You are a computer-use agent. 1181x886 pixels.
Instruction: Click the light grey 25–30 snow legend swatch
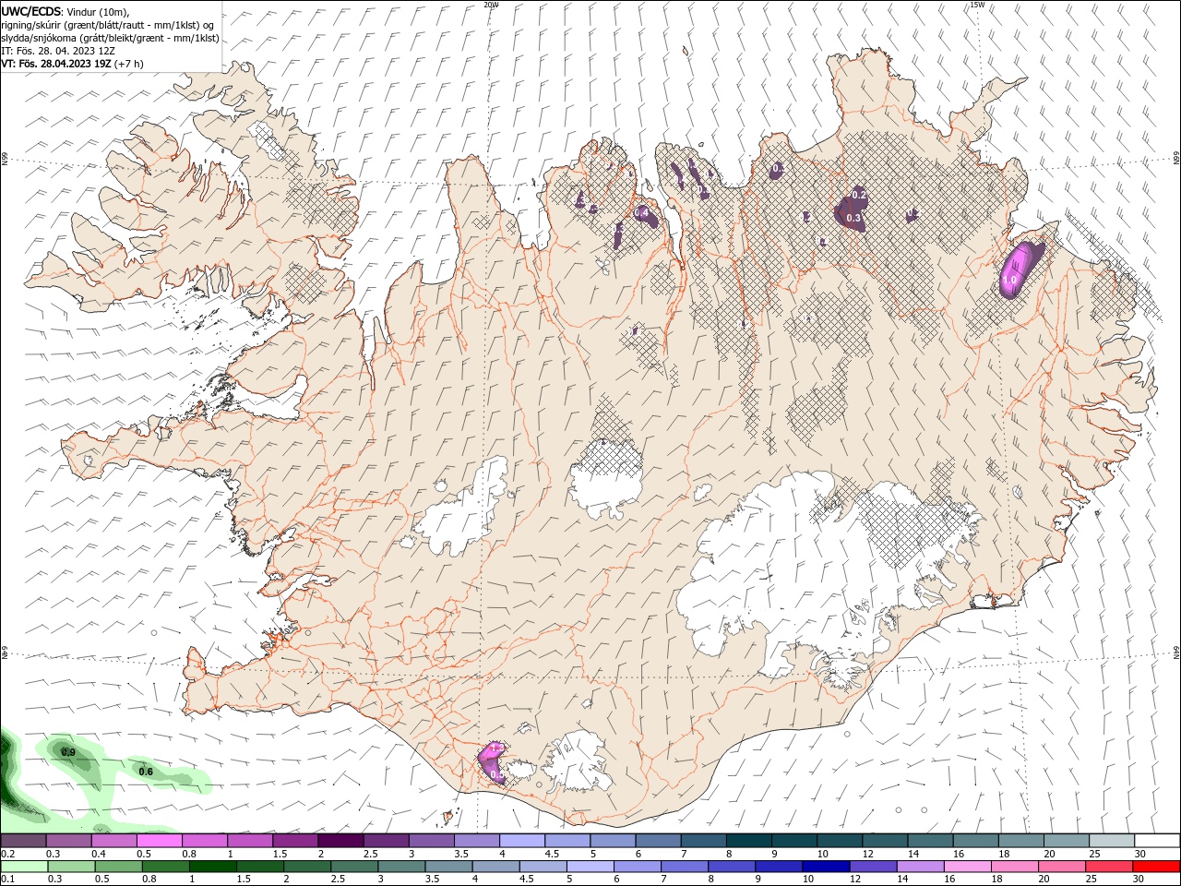[x=1111, y=841]
